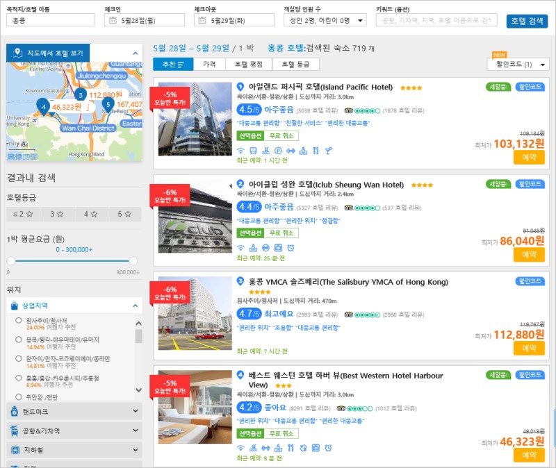Toggle 5 star hotel grade filter
Screen dimensions: 556x468
tap(124, 214)
